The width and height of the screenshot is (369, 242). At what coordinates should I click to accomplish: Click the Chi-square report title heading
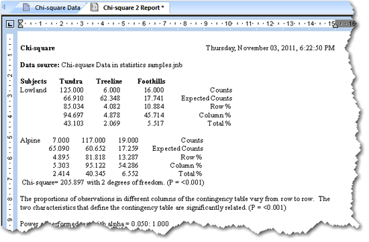click(38, 48)
